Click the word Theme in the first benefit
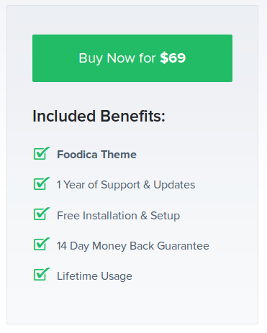 point(119,155)
